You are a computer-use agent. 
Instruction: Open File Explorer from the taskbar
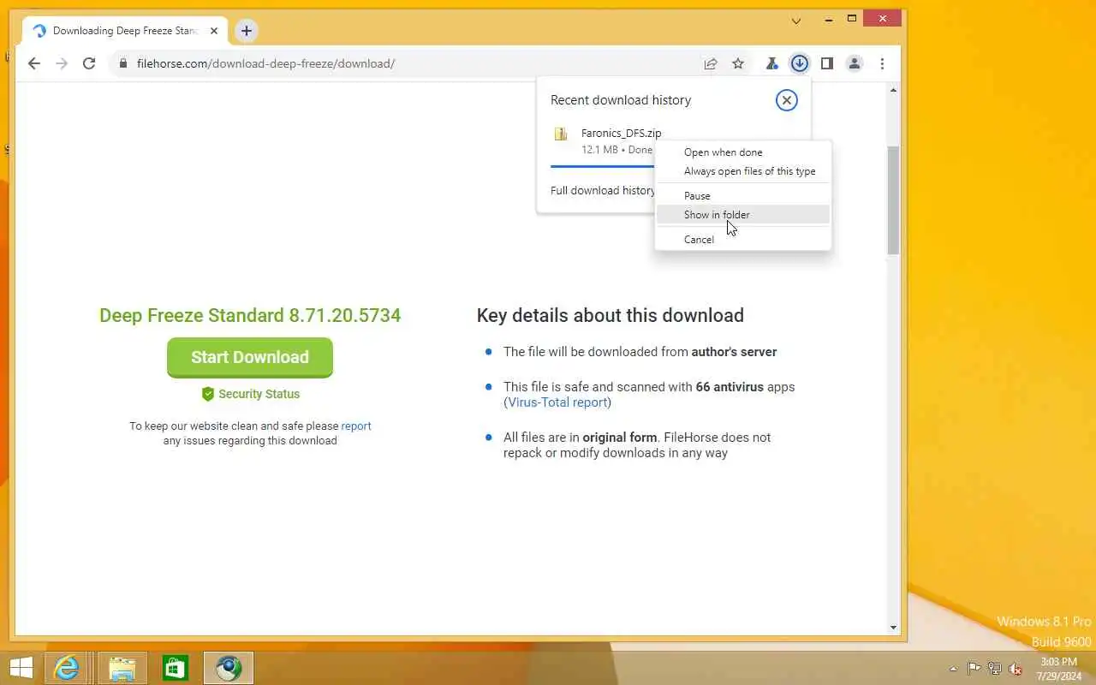pos(122,668)
